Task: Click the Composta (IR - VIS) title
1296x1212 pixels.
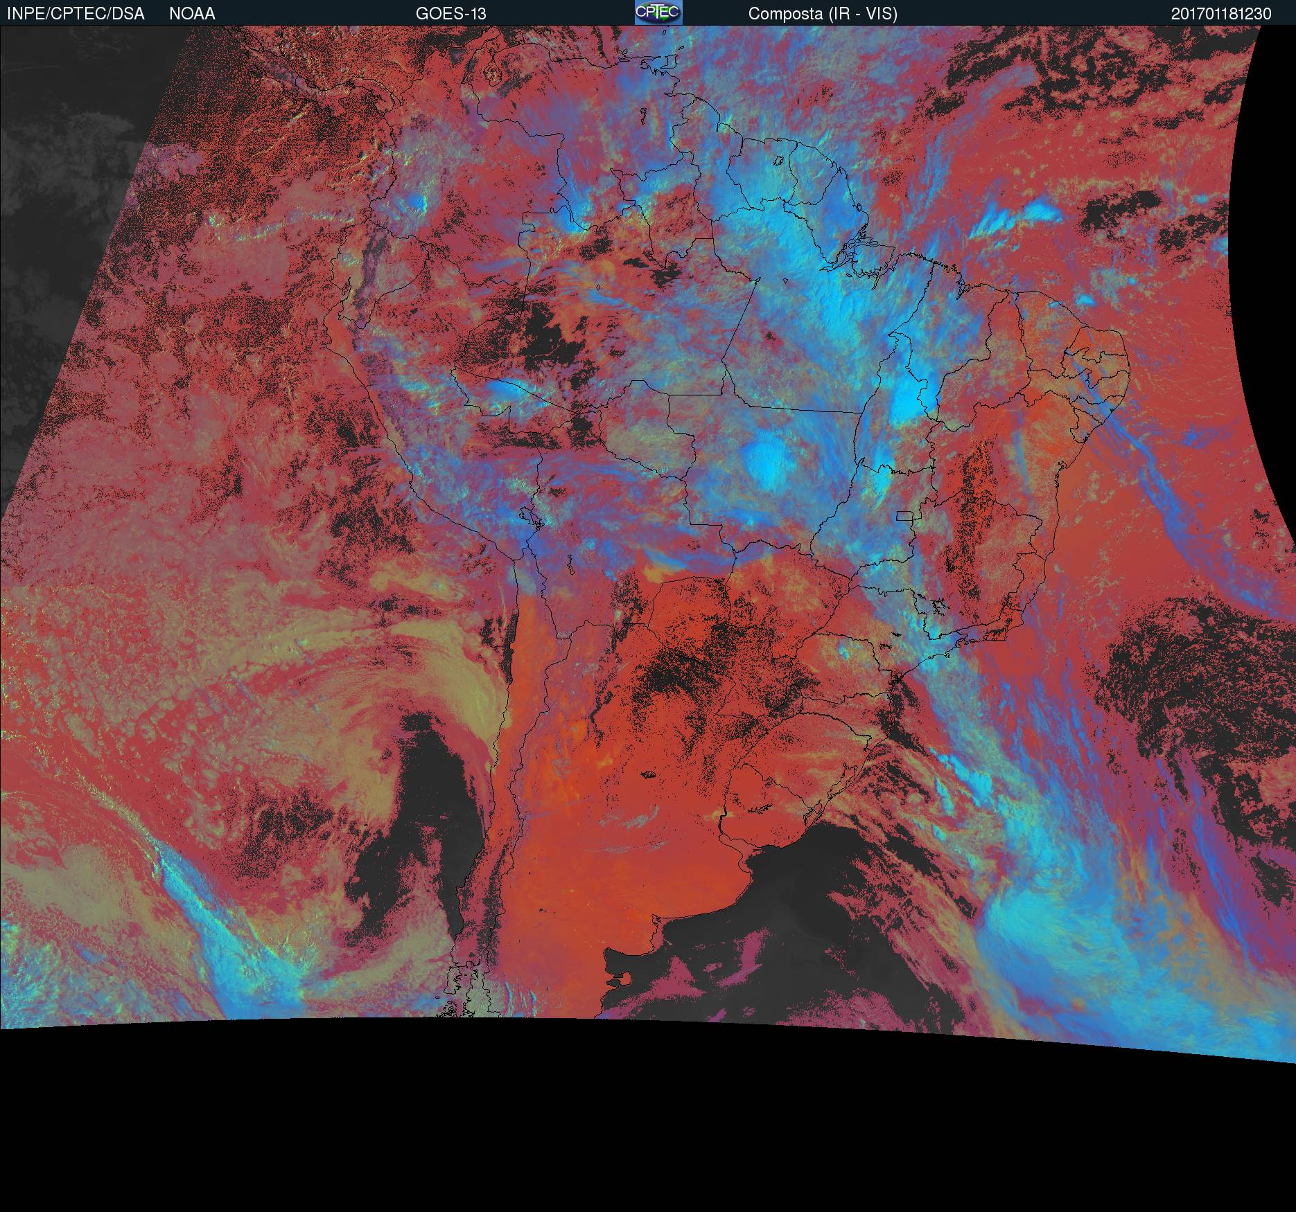Action: click(823, 14)
